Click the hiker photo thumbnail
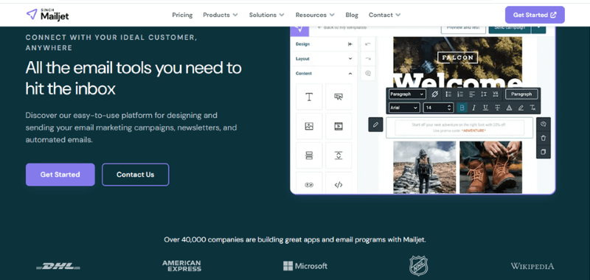The width and height of the screenshot is (590, 280). click(x=425, y=167)
